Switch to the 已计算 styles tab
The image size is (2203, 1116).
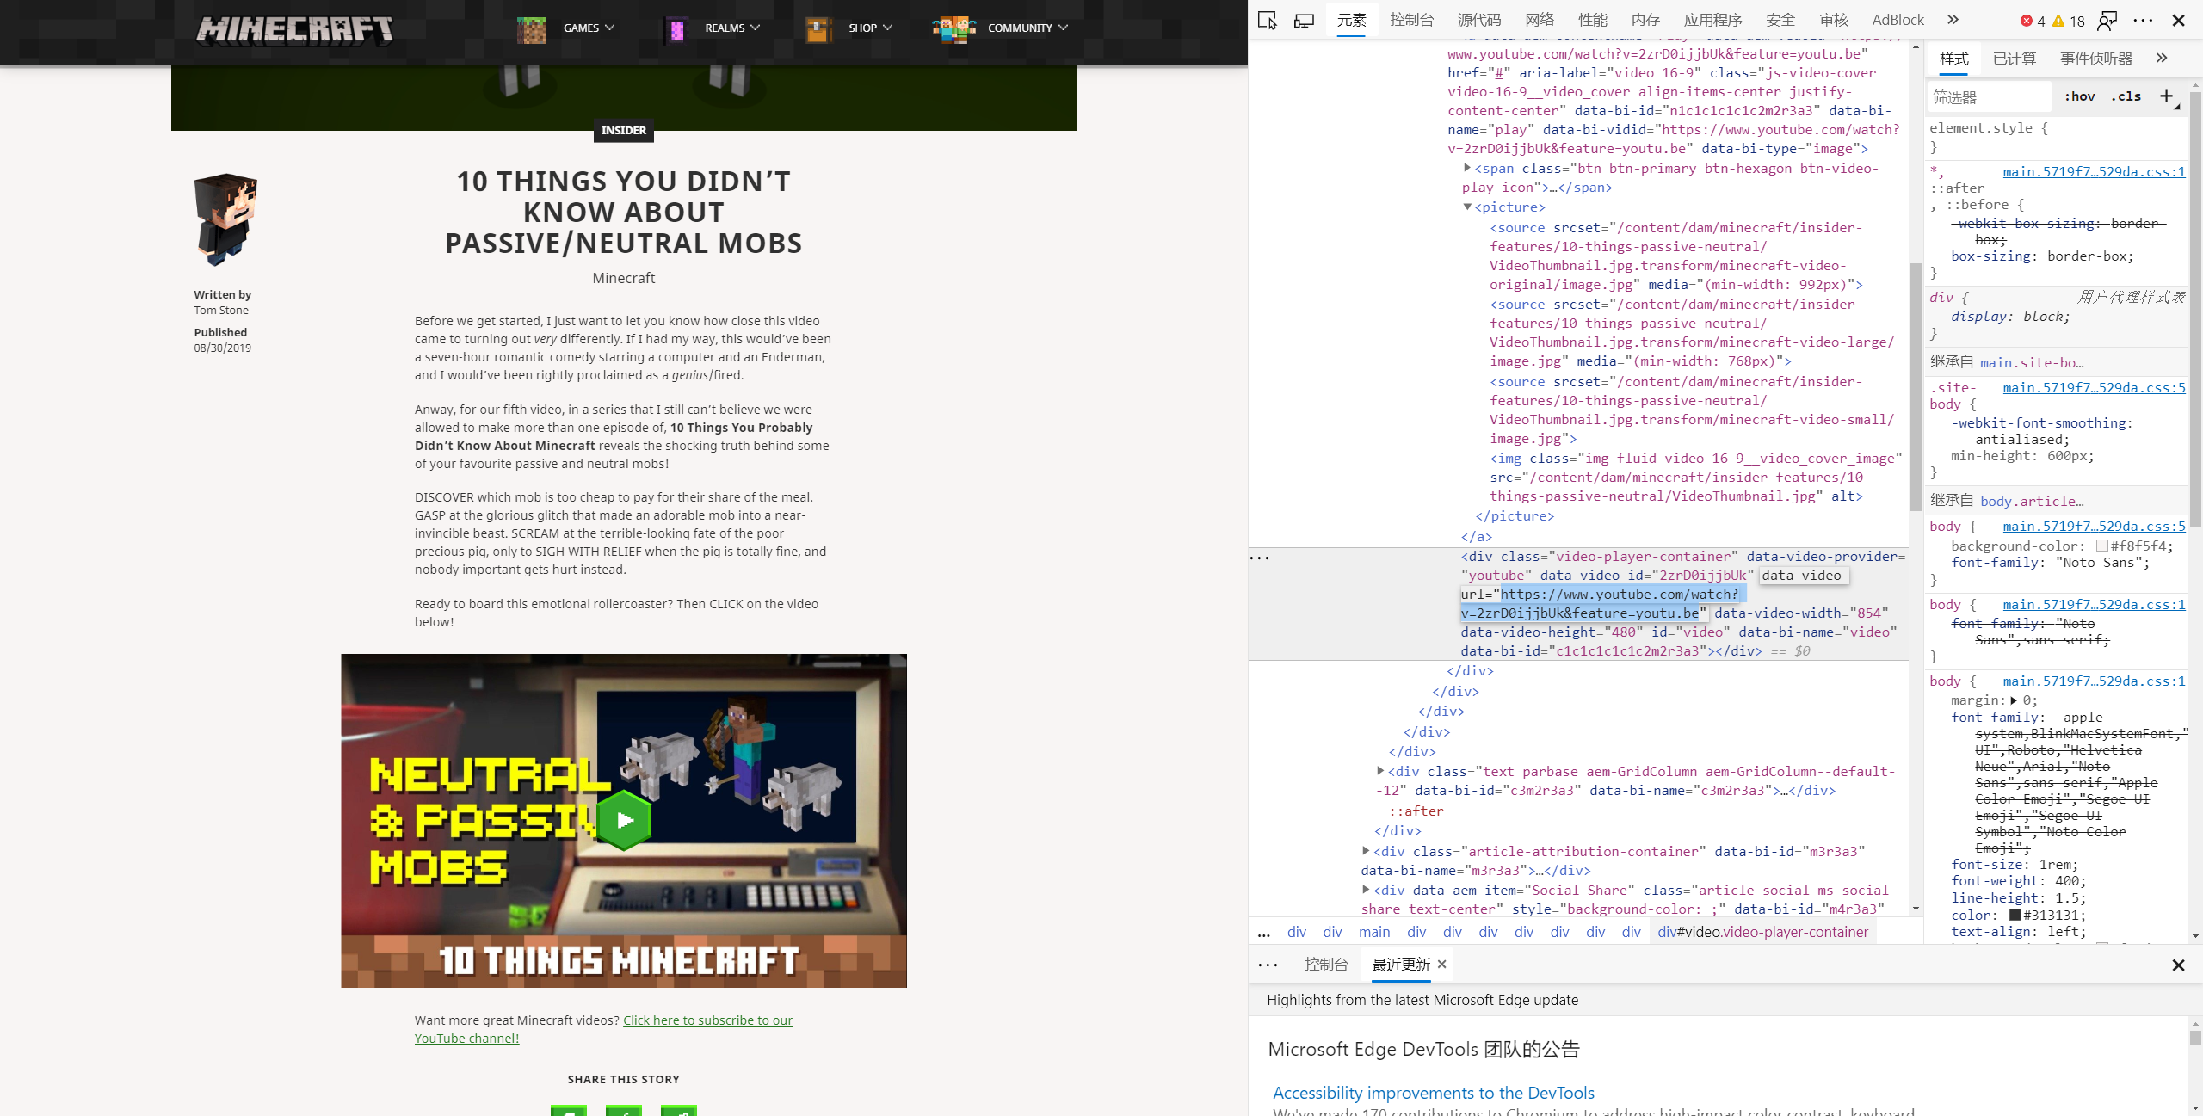click(x=2014, y=59)
